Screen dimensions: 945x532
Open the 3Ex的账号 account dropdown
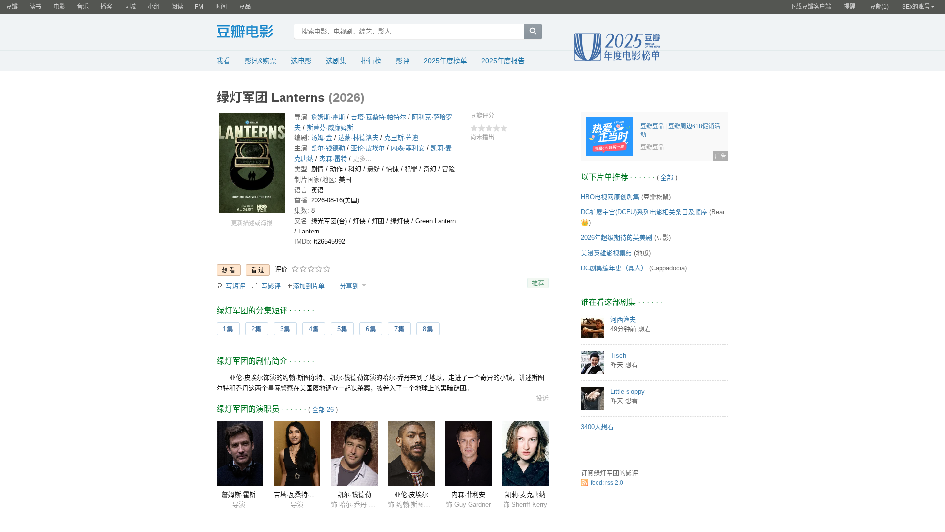918,7
